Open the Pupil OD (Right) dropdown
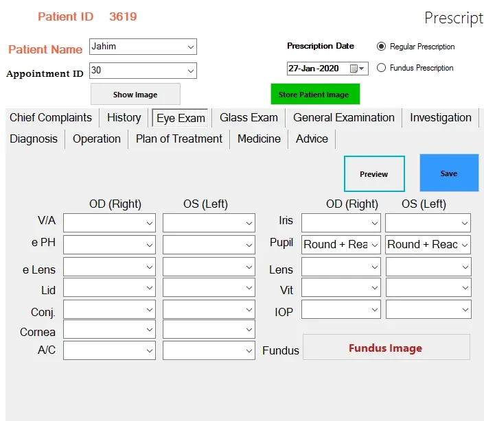484x421 pixels. click(x=341, y=245)
